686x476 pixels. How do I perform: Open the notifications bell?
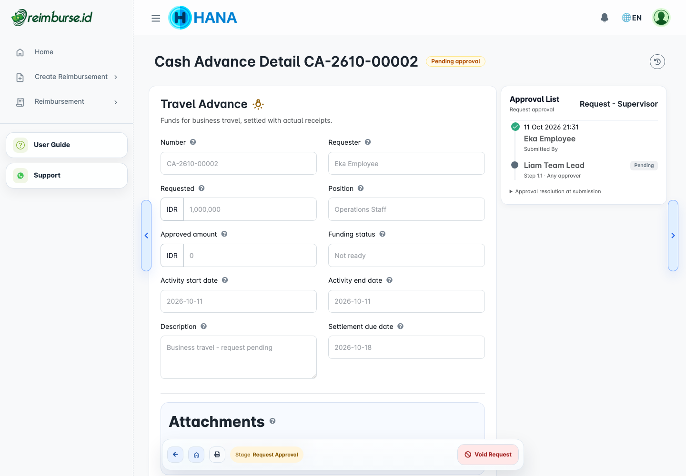click(x=605, y=18)
